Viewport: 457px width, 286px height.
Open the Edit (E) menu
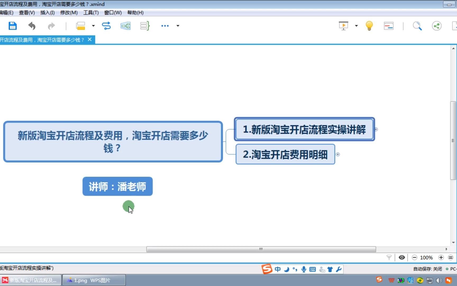click(x=6, y=12)
